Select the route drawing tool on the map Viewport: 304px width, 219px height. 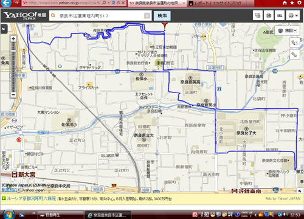[294, 43]
